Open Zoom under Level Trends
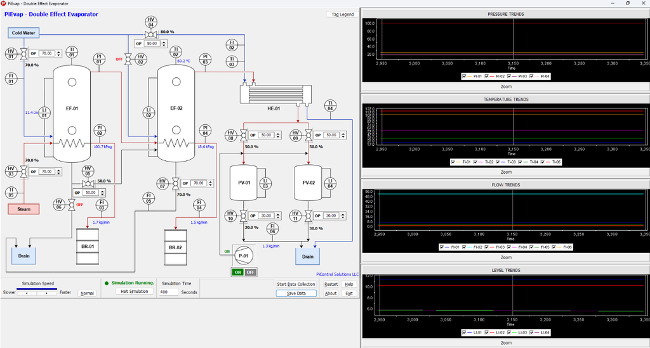The width and height of the screenshot is (650, 348). 506,343
